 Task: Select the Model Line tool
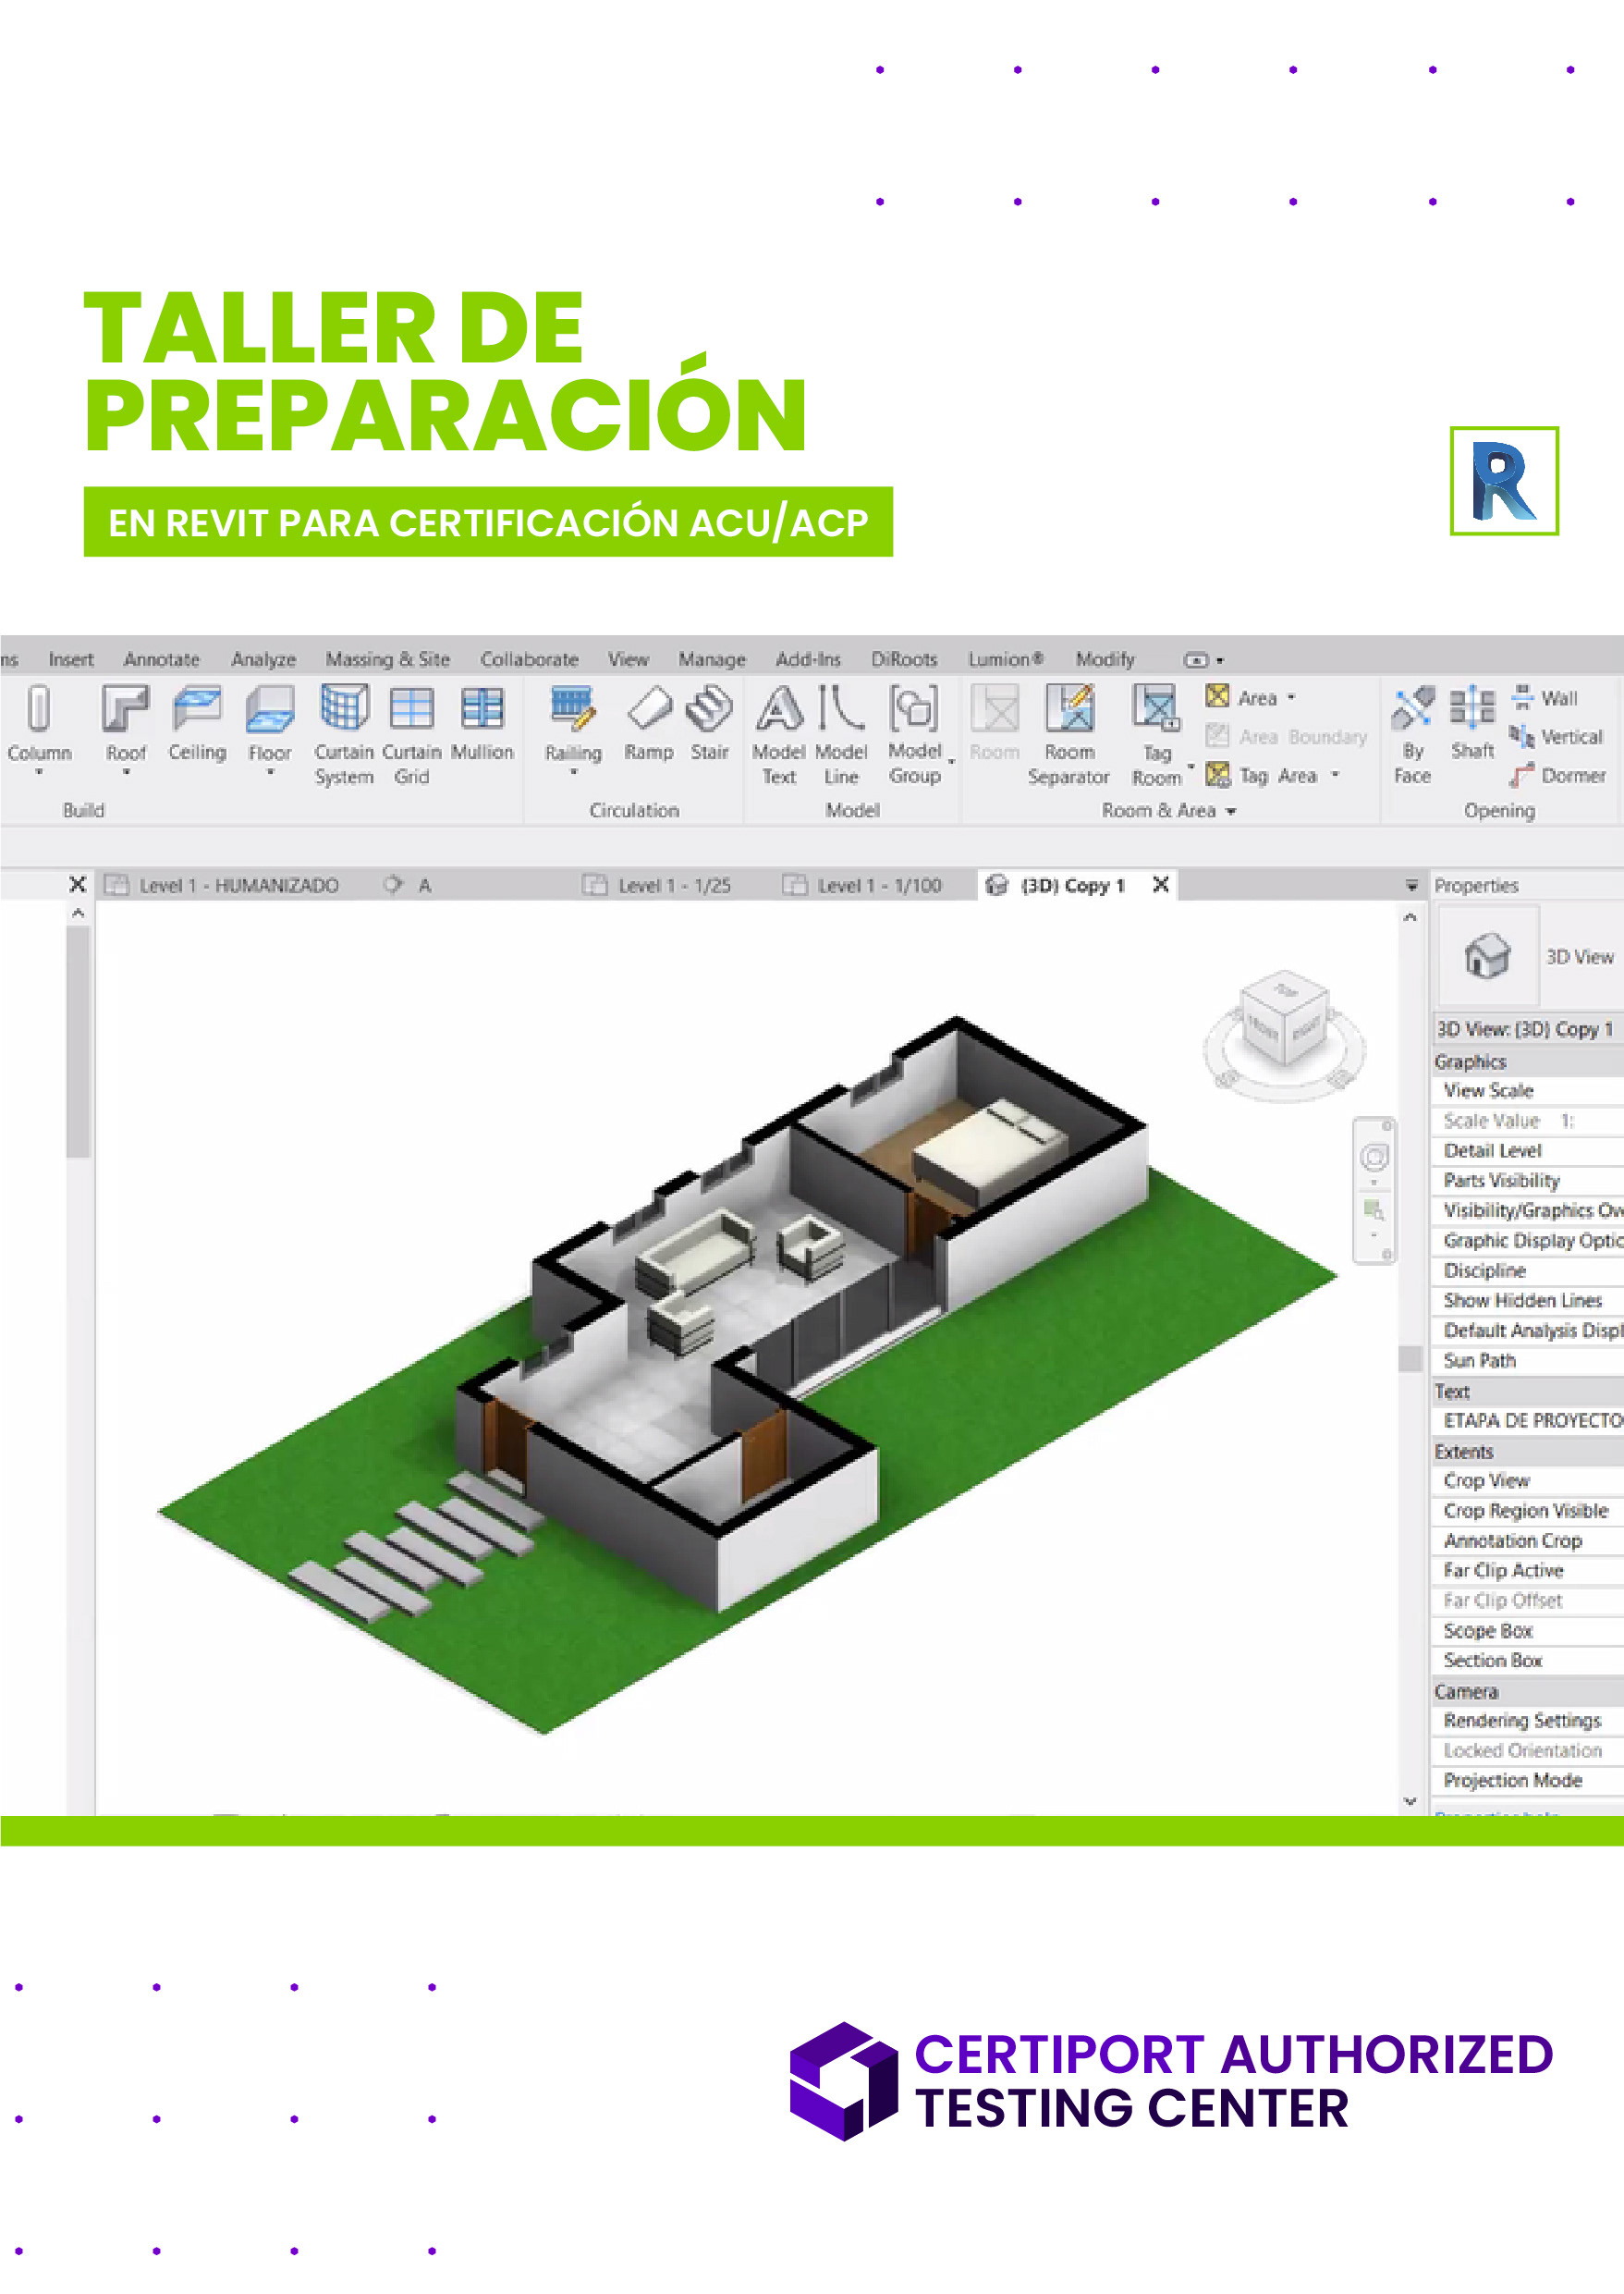tap(841, 734)
